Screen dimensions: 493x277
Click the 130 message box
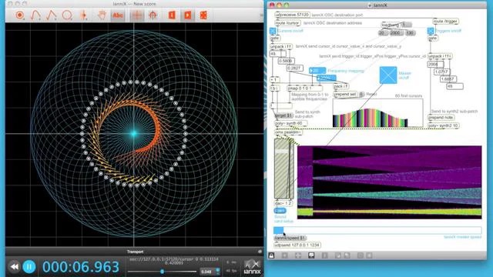(410, 32)
